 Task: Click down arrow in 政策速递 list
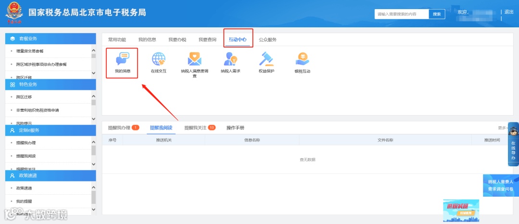[x=93, y=210]
